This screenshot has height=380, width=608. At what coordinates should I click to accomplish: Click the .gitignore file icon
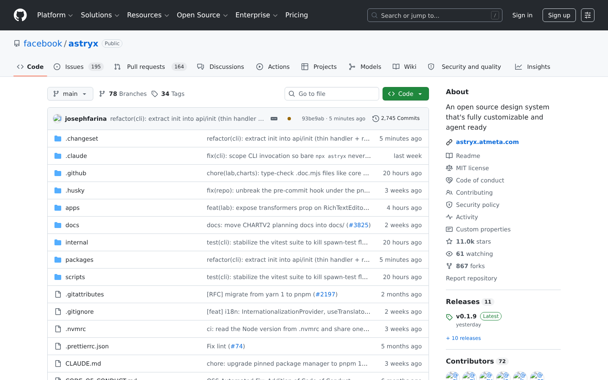coord(58,312)
